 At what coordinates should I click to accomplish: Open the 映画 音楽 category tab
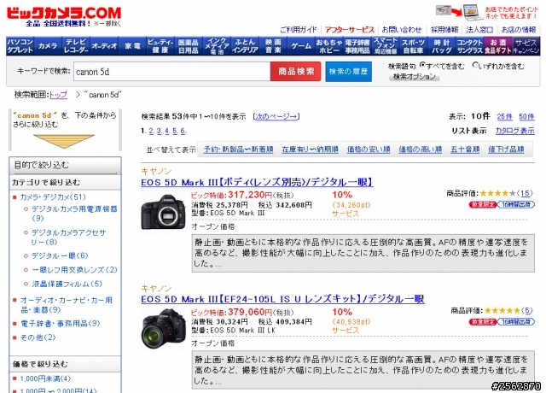coord(273,46)
